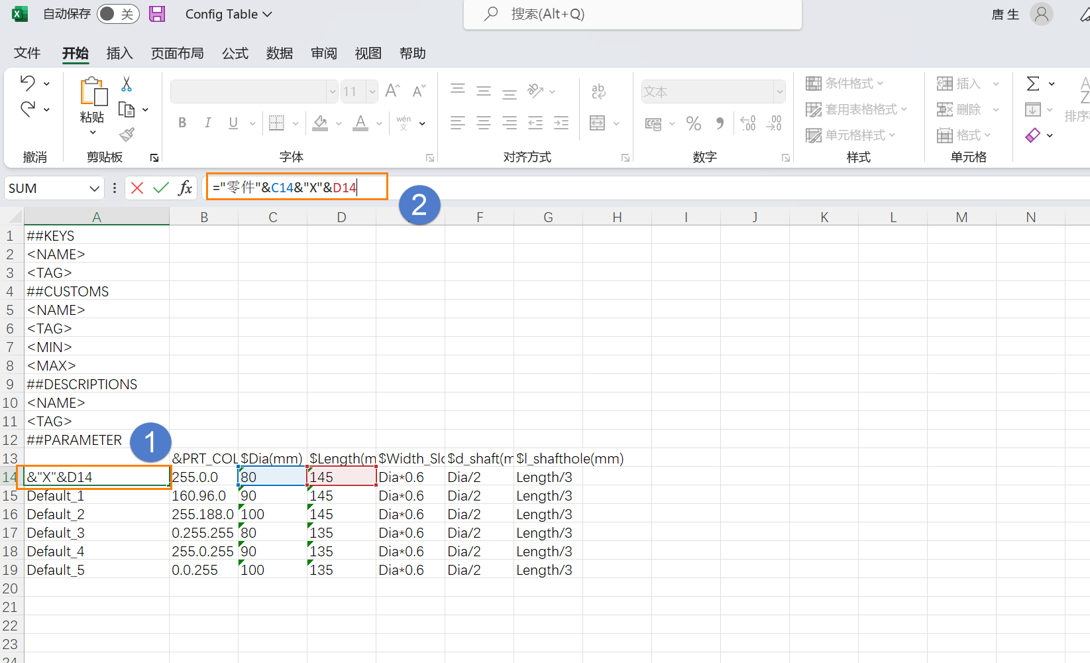
Task: Apply Comma style
Action: [720, 123]
